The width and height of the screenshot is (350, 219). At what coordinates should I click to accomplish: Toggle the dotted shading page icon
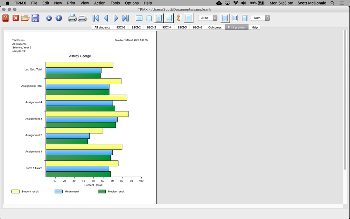pos(188,18)
